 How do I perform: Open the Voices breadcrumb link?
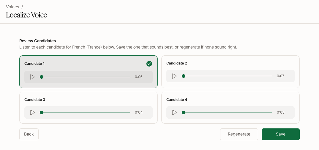pyautogui.click(x=12, y=7)
